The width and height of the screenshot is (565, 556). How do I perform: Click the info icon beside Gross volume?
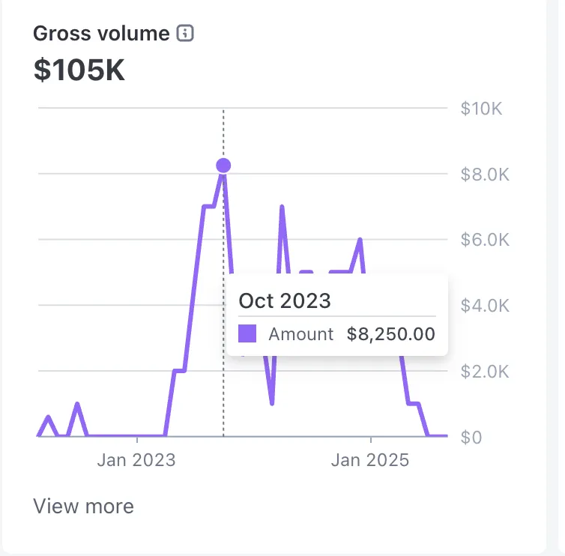pos(185,34)
